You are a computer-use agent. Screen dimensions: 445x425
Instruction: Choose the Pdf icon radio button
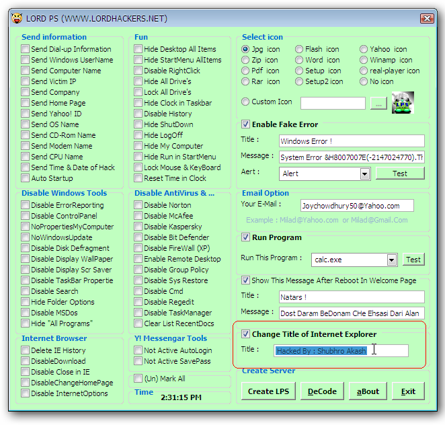coord(245,71)
